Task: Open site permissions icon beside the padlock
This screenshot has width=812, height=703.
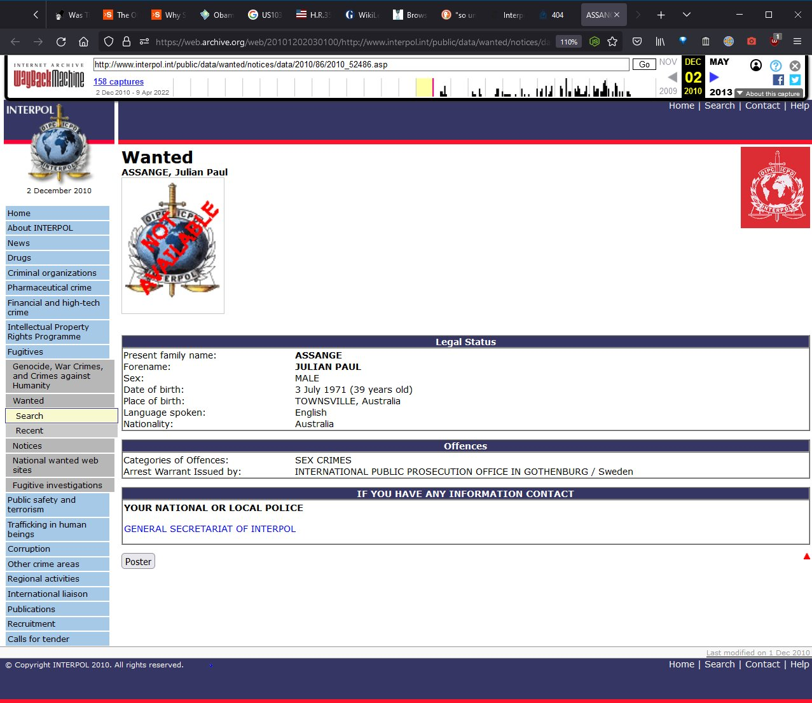Action: click(144, 41)
